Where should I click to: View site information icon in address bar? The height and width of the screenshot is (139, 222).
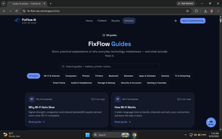(24, 11)
